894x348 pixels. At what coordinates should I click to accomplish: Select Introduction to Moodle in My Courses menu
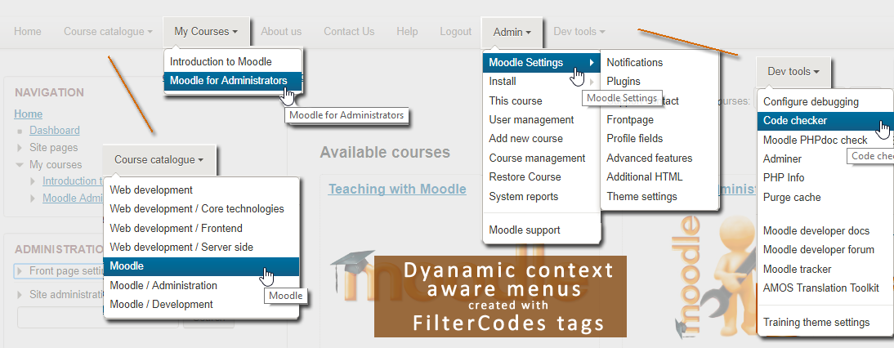click(x=233, y=61)
